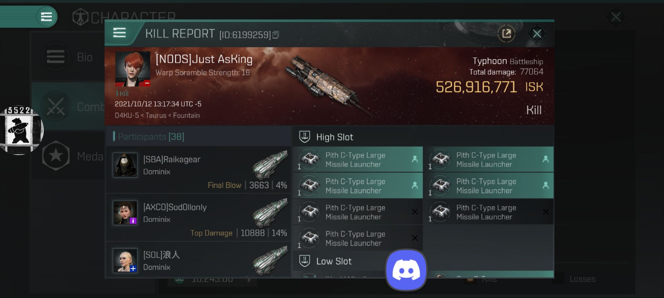Open Just AsKing's character portrait
This screenshot has width=664, height=298.
(133, 69)
